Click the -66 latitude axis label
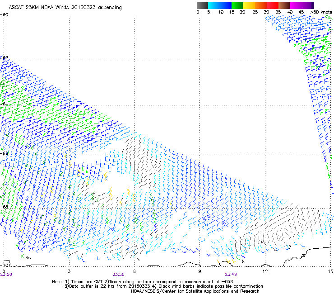This screenshot has height=294, width=334. pos(4,153)
